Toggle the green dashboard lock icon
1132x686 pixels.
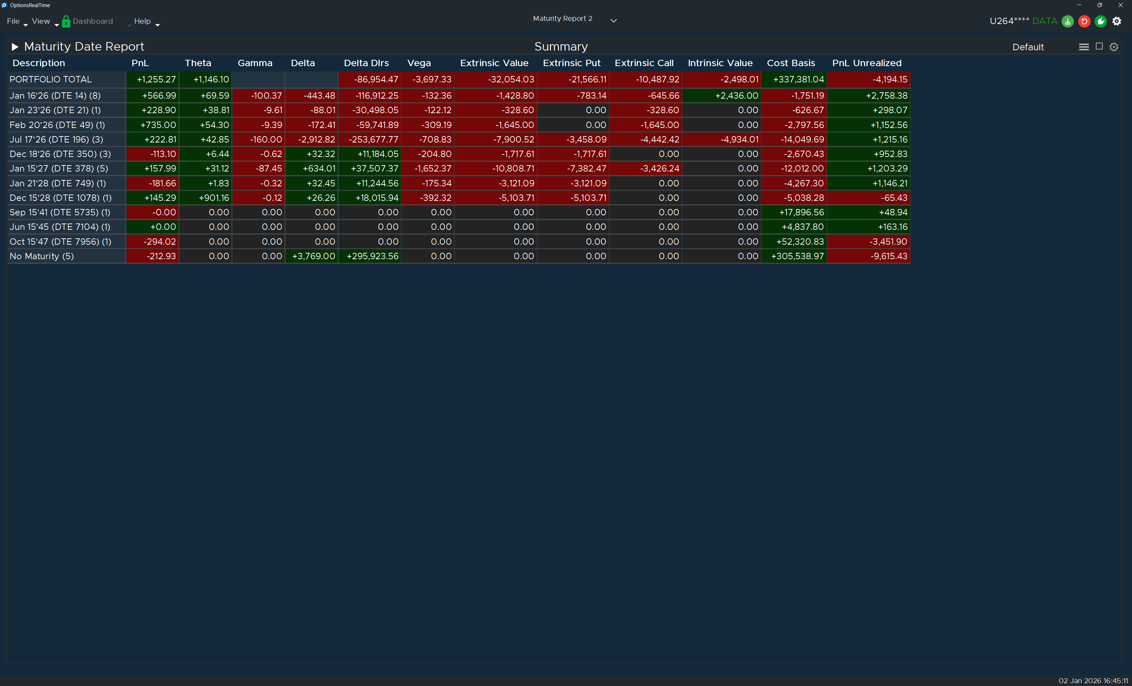[x=66, y=21]
